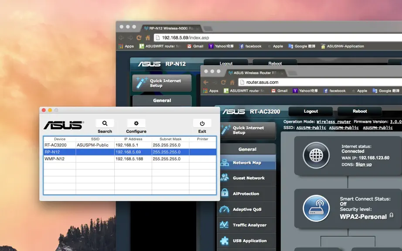
Task: Open Adaptive QoS in the sidebar
Action: click(247, 209)
